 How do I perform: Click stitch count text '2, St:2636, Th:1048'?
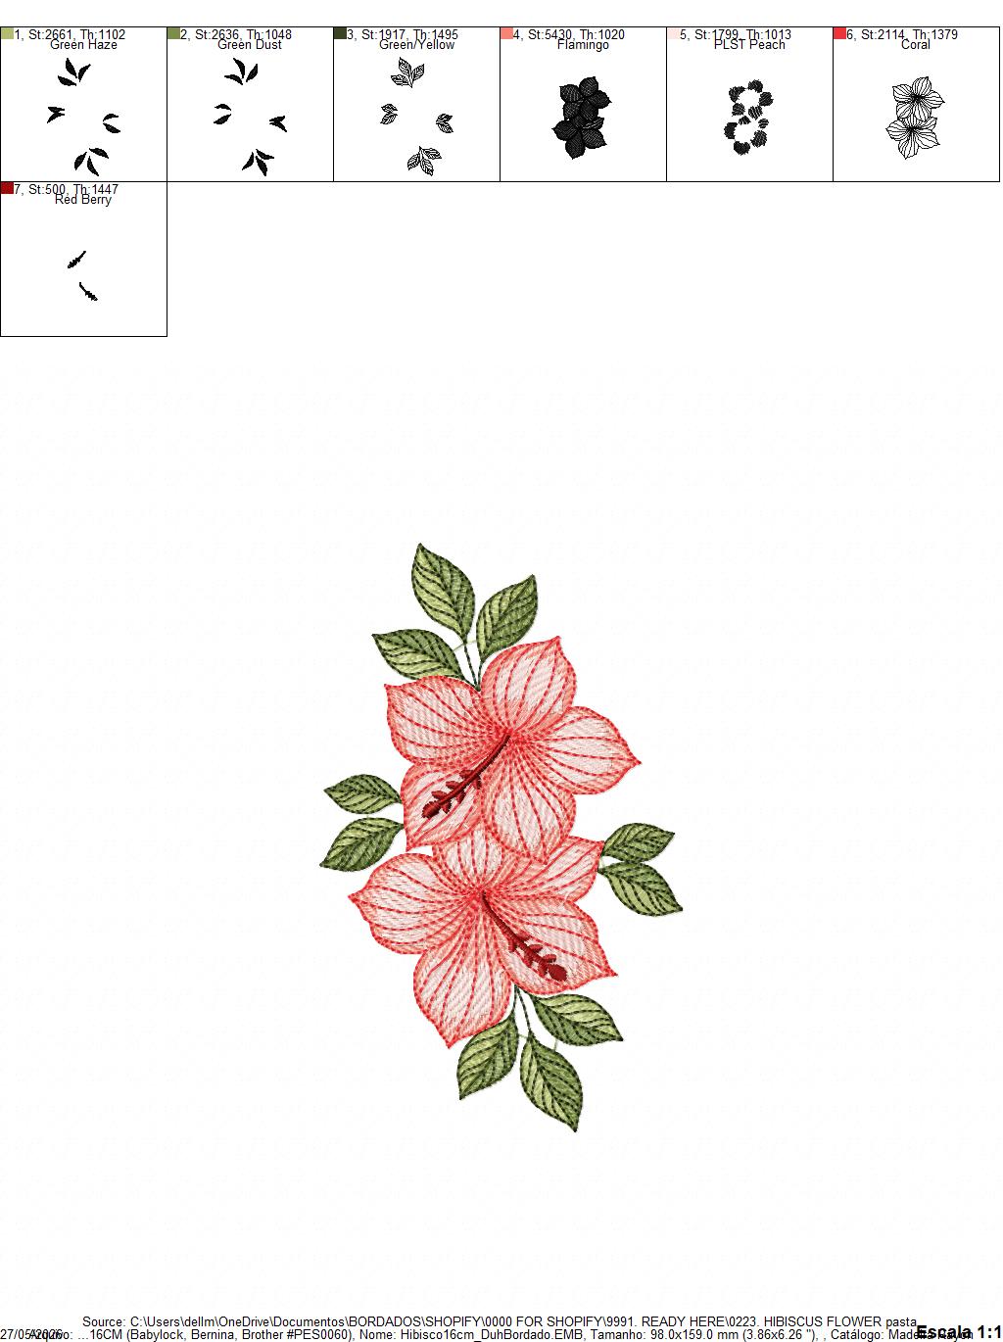tap(236, 34)
